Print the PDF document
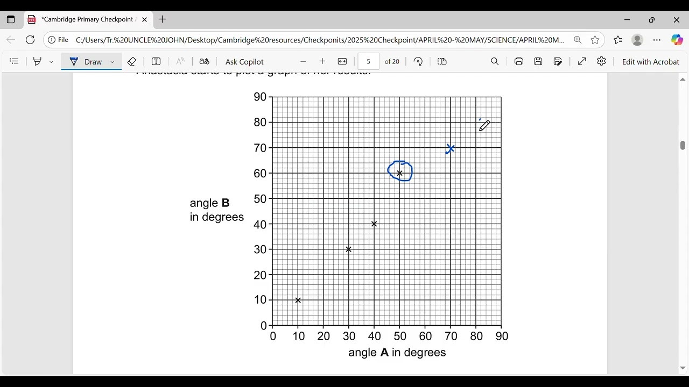 point(519,62)
